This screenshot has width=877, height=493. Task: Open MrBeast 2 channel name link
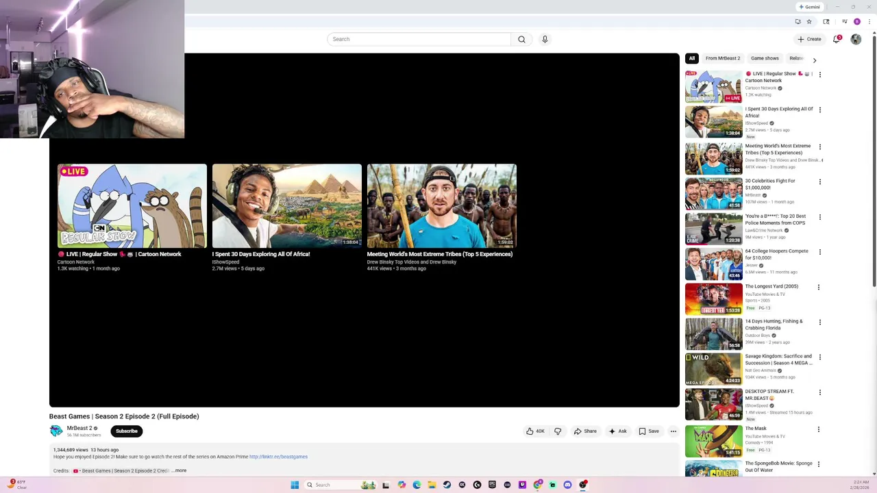click(79, 428)
